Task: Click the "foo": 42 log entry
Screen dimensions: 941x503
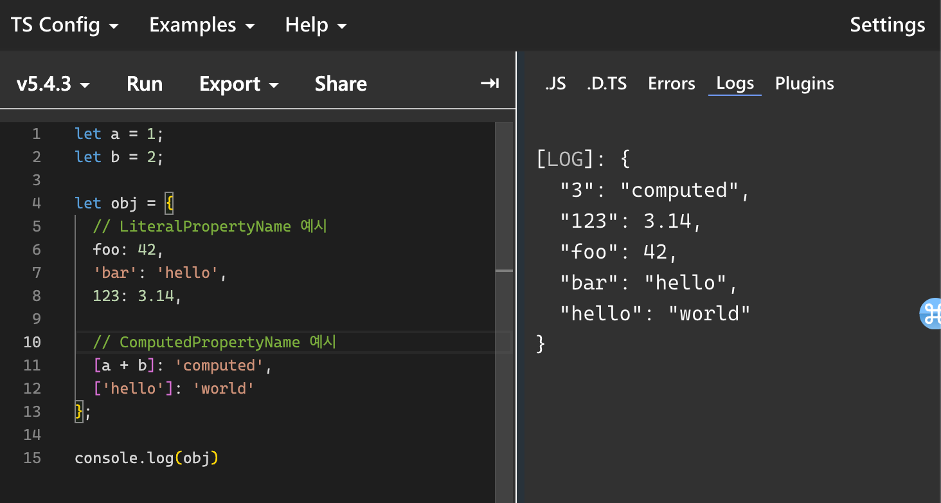Action: pyautogui.click(x=619, y=251)
